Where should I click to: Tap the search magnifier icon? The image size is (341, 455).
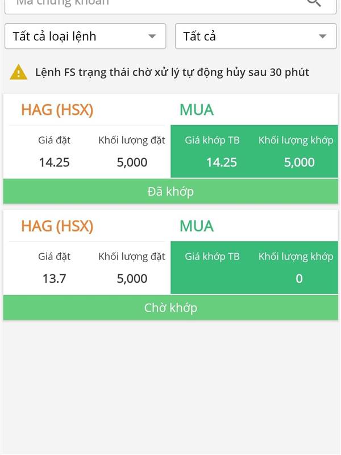click(x=314, y=3)
